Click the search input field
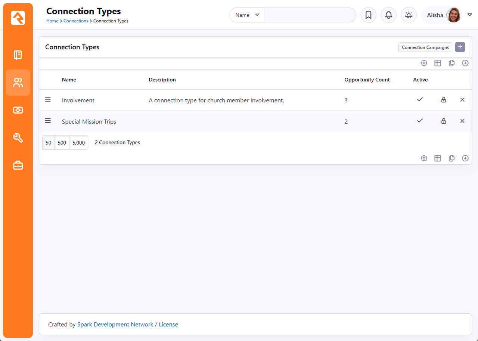The image size is (478, 341). pos(310,15)
